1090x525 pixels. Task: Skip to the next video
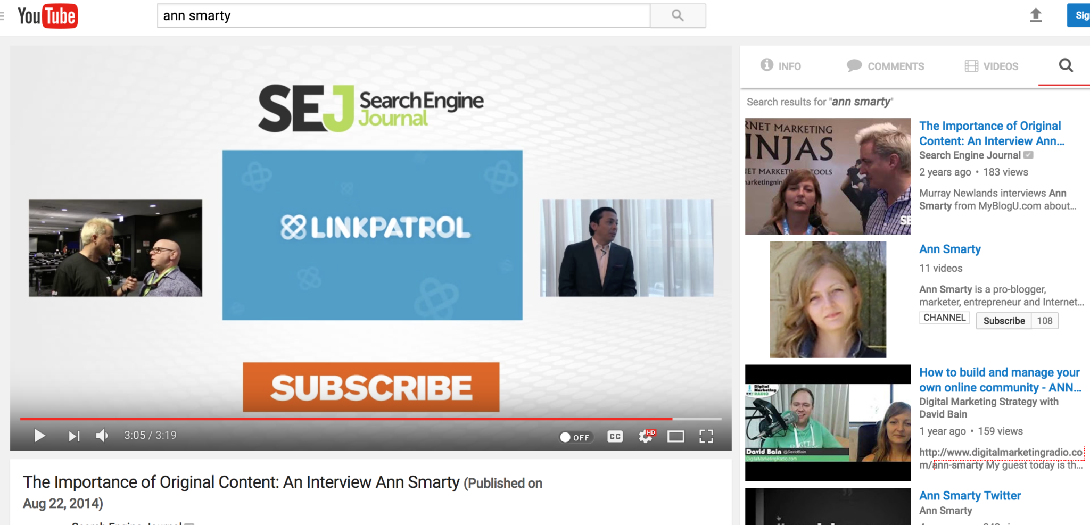pyautogui.click(x=74, y=436)
